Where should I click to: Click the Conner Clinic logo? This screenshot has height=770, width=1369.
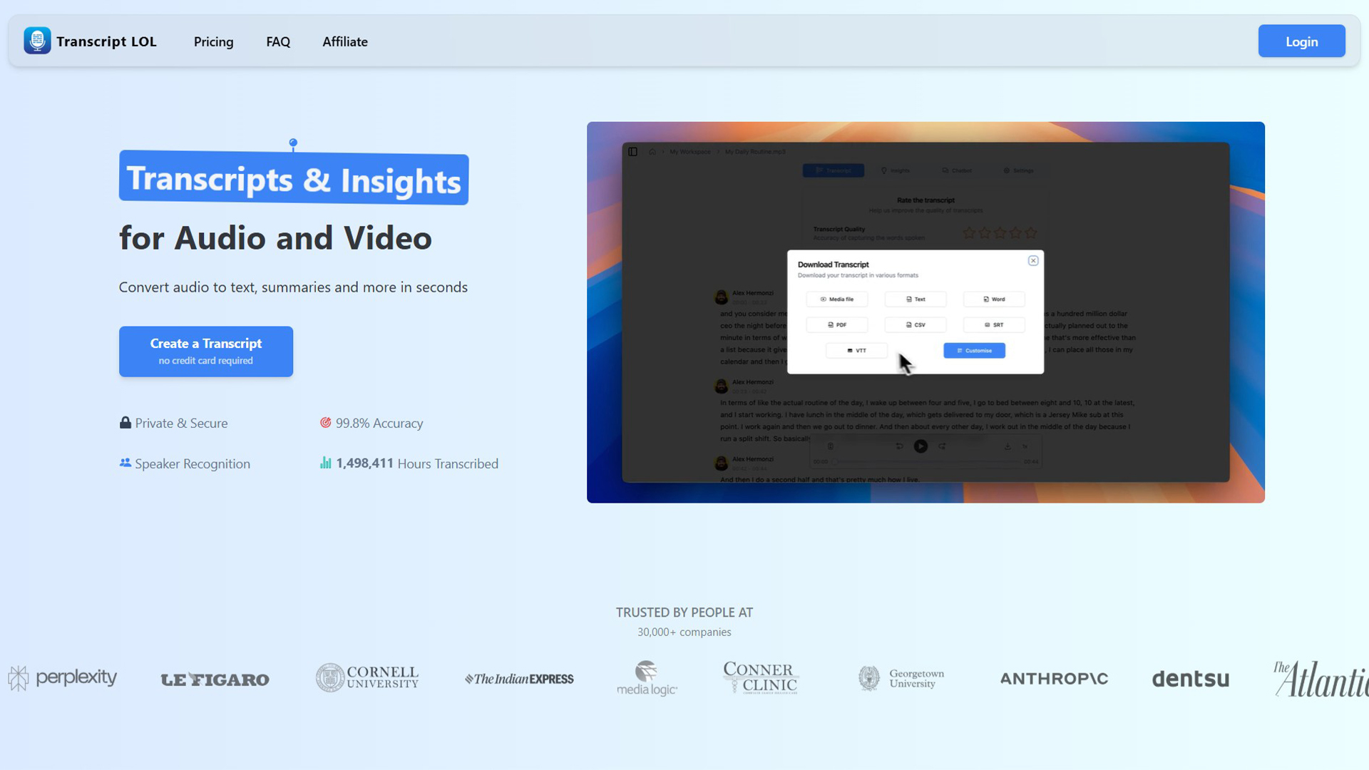(x=760, y=678)
